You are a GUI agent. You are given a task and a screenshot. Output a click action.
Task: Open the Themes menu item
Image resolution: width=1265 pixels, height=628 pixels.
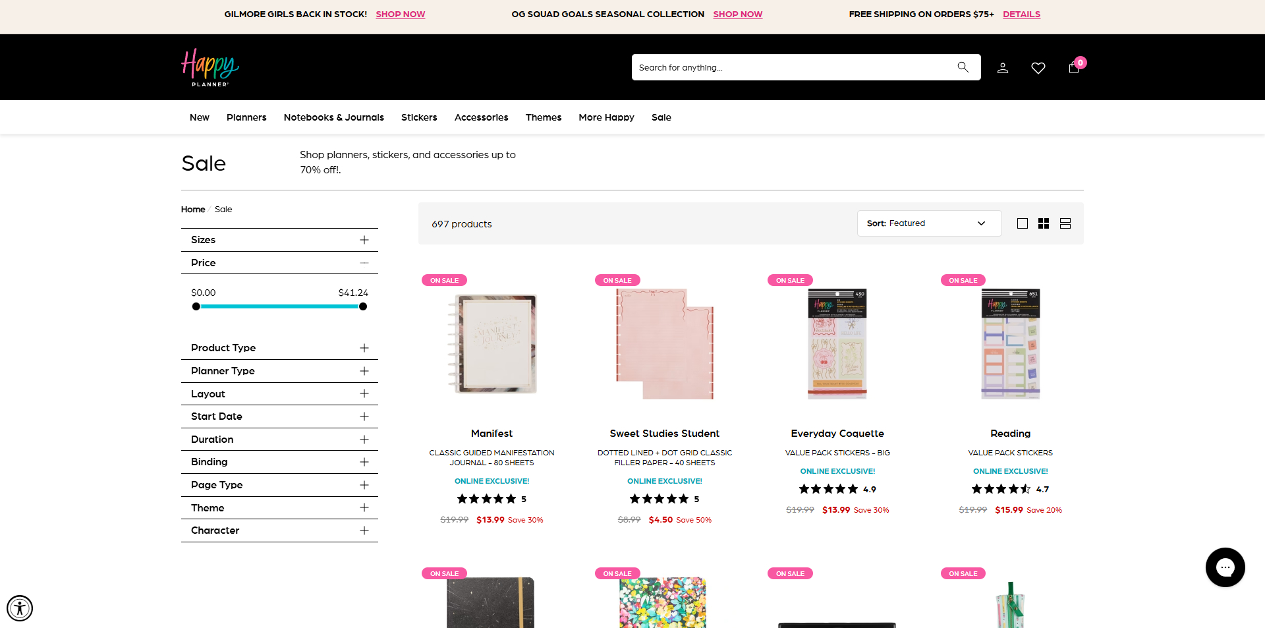[543, 117]
